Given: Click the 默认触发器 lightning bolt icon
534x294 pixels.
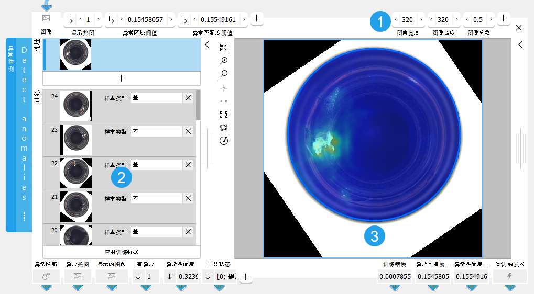Looking at the screenshot, I should pos(509,276).
